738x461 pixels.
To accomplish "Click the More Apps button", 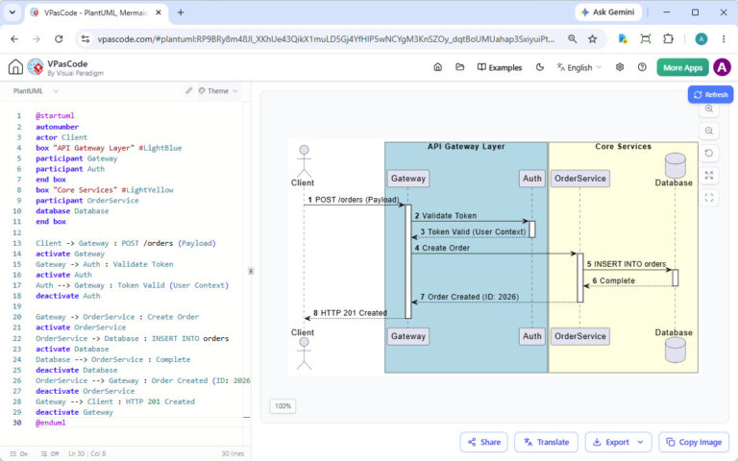I will coord(682,67).
